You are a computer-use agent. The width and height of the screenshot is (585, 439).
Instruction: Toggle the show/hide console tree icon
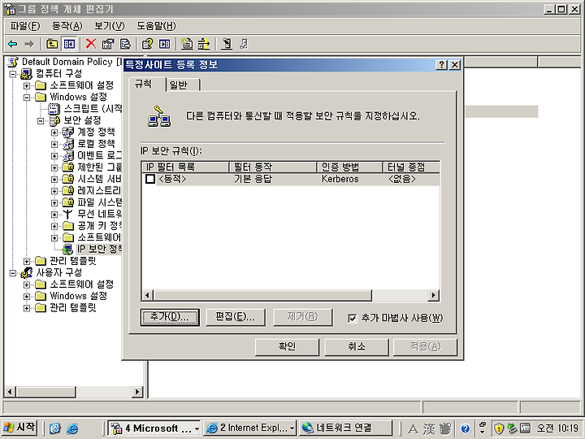click(69, 44)
